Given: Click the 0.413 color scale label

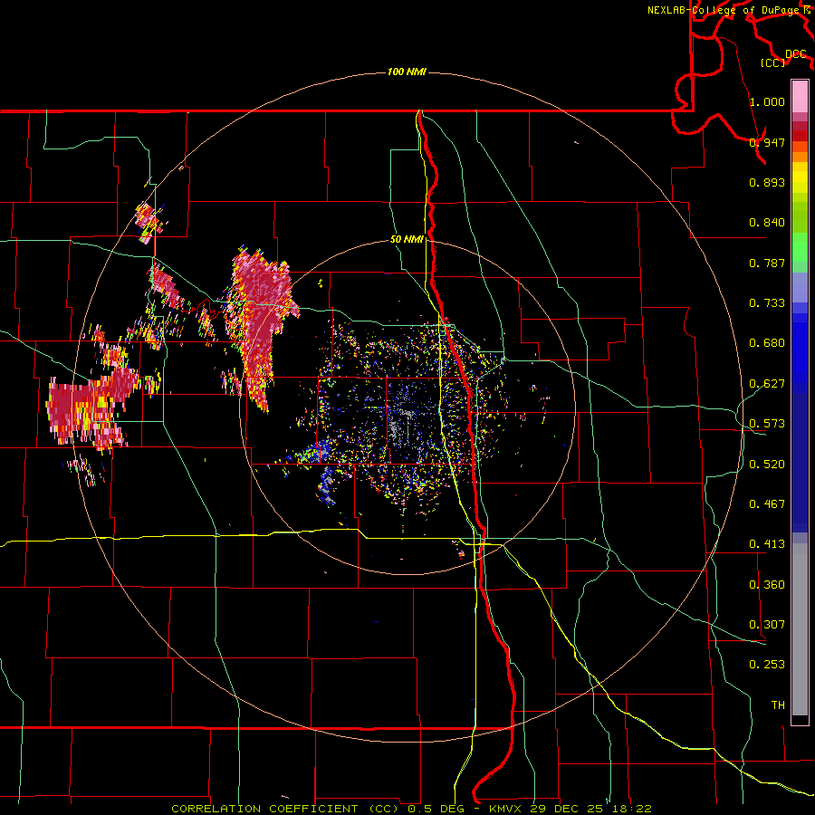Looking at the screenshot, I should click(x=767, y=544).
